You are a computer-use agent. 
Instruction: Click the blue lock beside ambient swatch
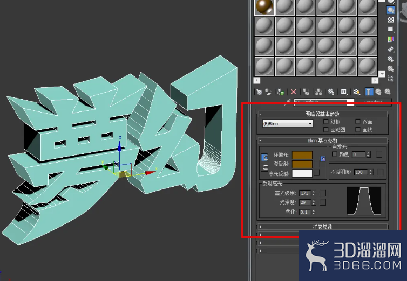click(323, 159)
